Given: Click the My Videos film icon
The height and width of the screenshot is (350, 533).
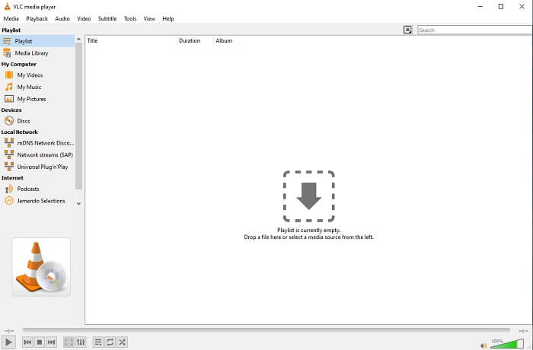Looking at the screenshot, I should (9, 75).
